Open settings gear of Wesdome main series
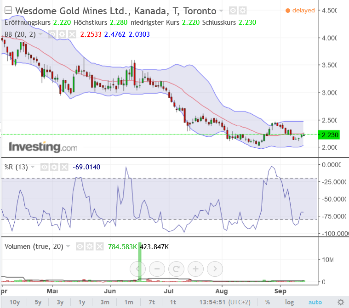This screenshot has height=308, width=349. point(243,11)
